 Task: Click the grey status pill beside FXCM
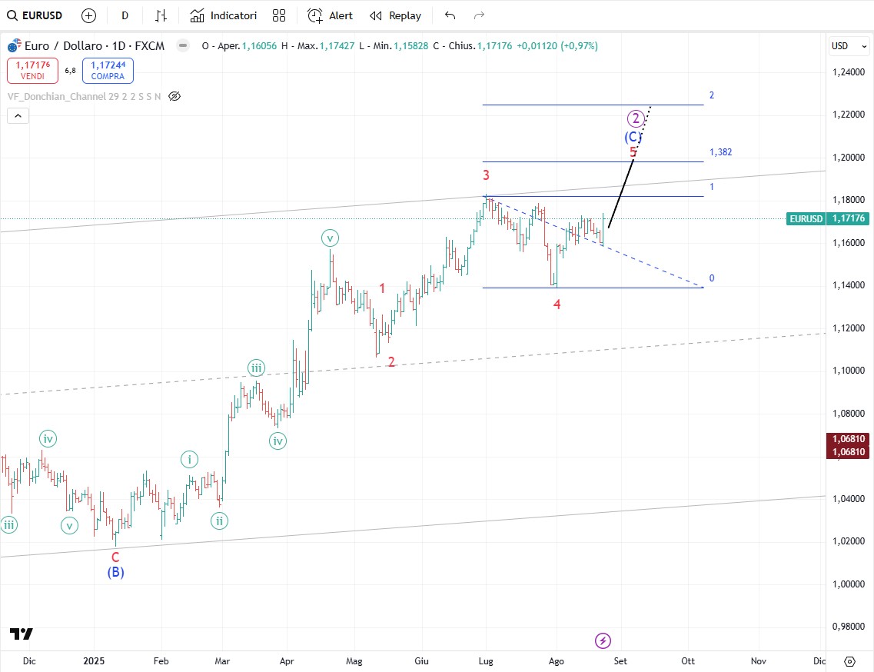(183, 45)
